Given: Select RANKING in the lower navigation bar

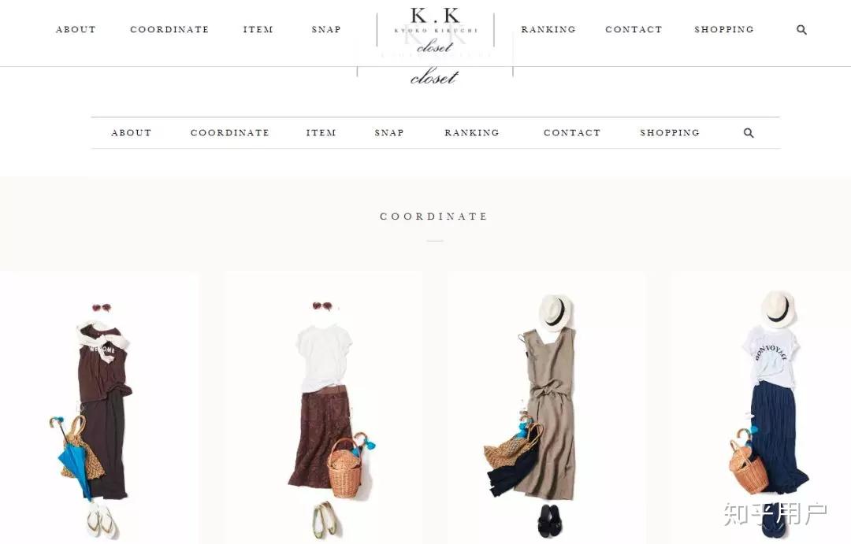Looking at the screenshot, I should 472,133.
